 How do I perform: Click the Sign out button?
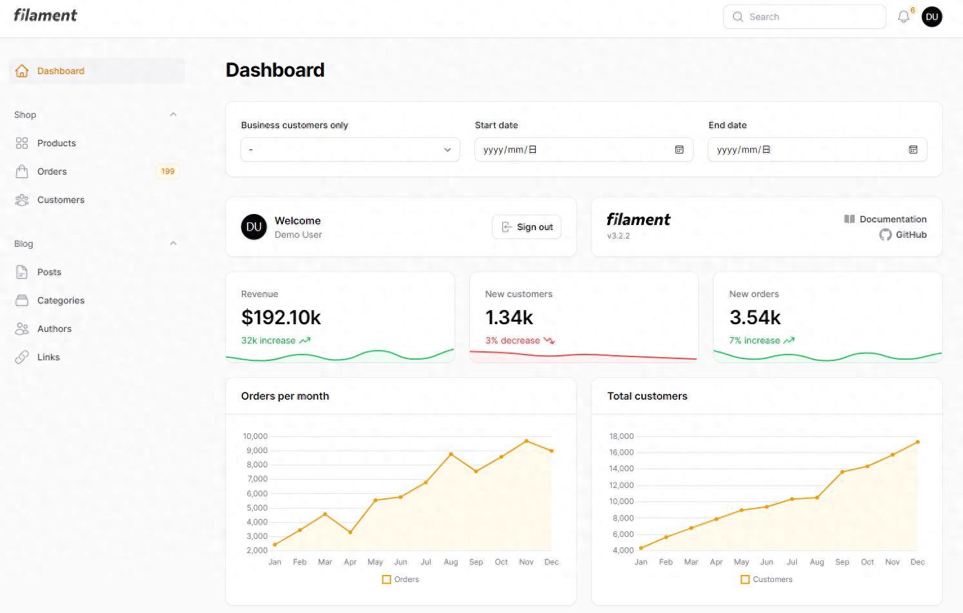click(527, 227)
